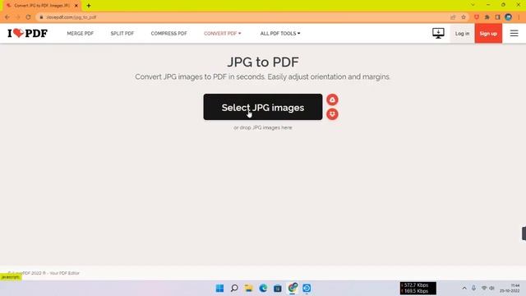Click the desktop app download icon
This screenshot has height=296, width=526.
coord(438,33)
